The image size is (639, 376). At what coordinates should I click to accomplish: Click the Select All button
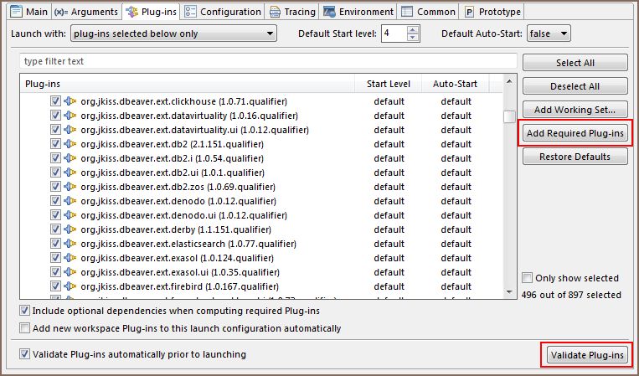point(575,63)
